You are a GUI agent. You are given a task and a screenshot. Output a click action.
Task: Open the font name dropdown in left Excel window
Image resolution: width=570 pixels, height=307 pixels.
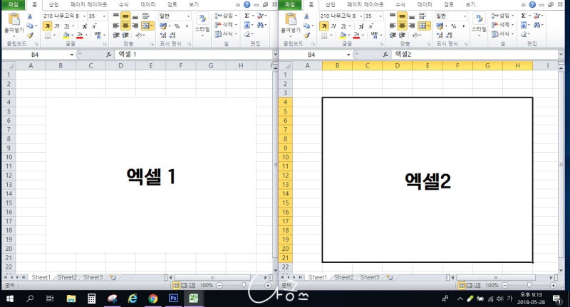[x=84, y=16]
